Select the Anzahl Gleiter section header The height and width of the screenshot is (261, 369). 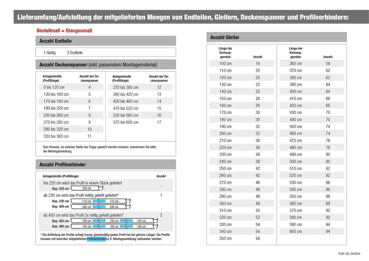[x=277, y=37]
